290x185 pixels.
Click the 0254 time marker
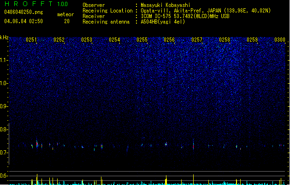coord(114,40)
